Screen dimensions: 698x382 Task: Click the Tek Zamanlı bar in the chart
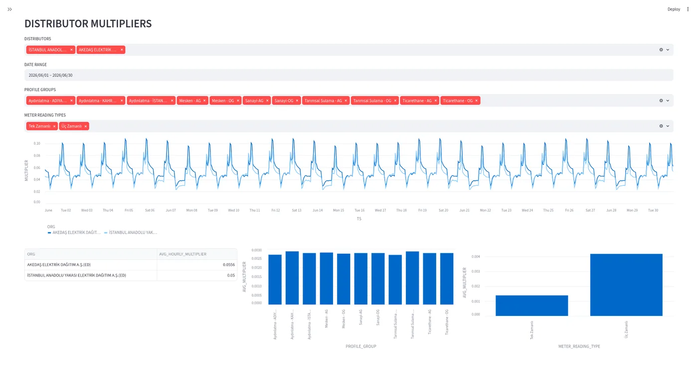click(x=532, y=305)
